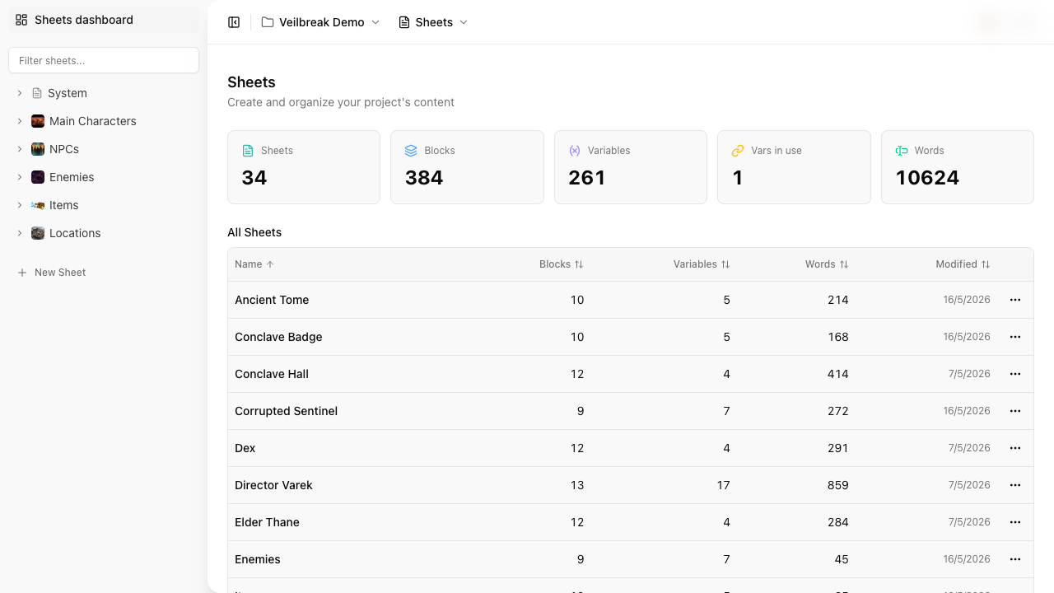
Task: Open the Veilbreak Demo project dropdown
Action: (320, 22)
